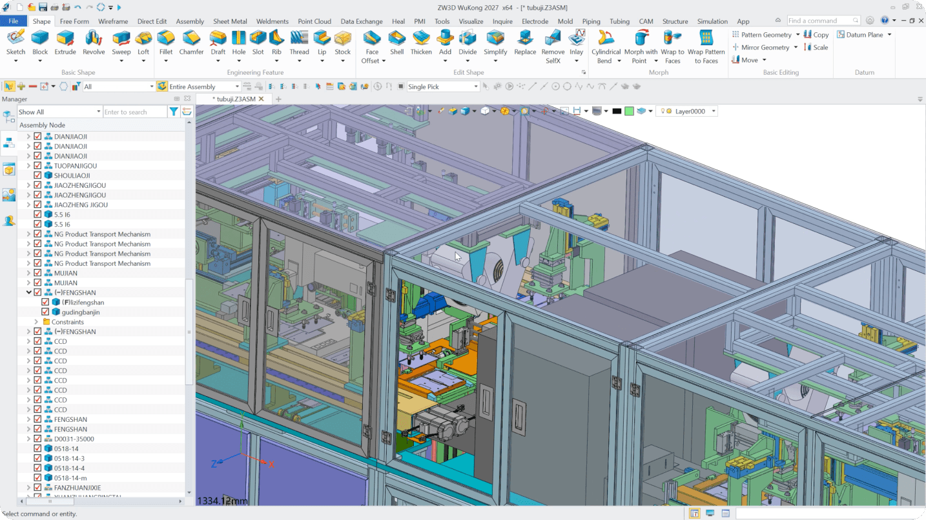Select the Sketch tool
Viewport: 926px width, 520px height.
coord(15,43)
